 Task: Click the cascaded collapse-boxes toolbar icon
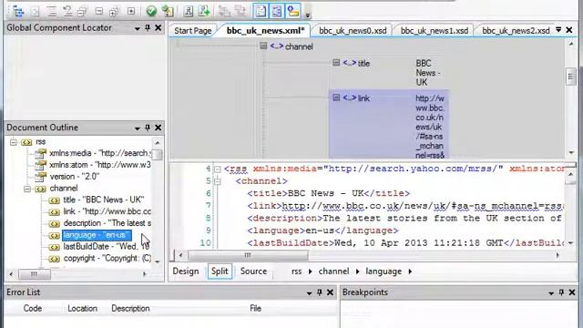tap(82, 12)
